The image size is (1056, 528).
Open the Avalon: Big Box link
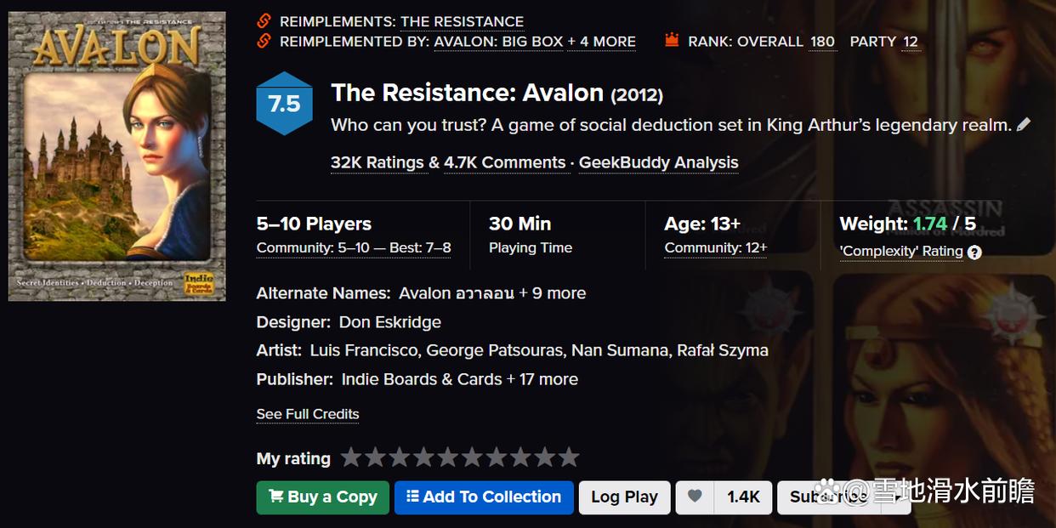[498, 41]
